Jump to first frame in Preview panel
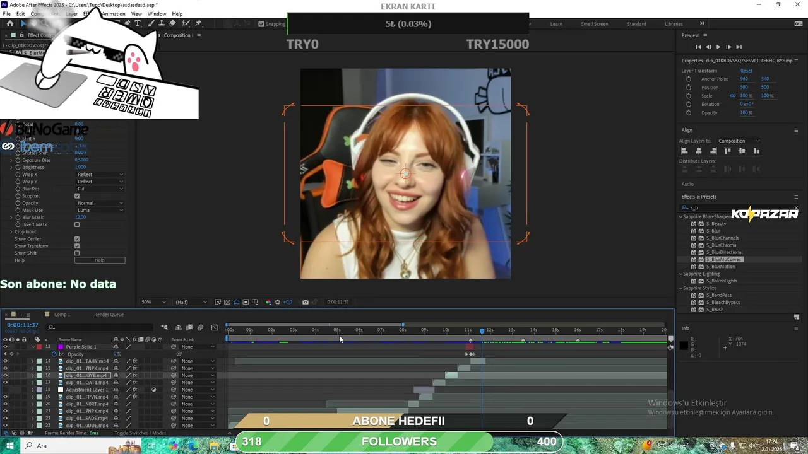 (x=698, y=47)
